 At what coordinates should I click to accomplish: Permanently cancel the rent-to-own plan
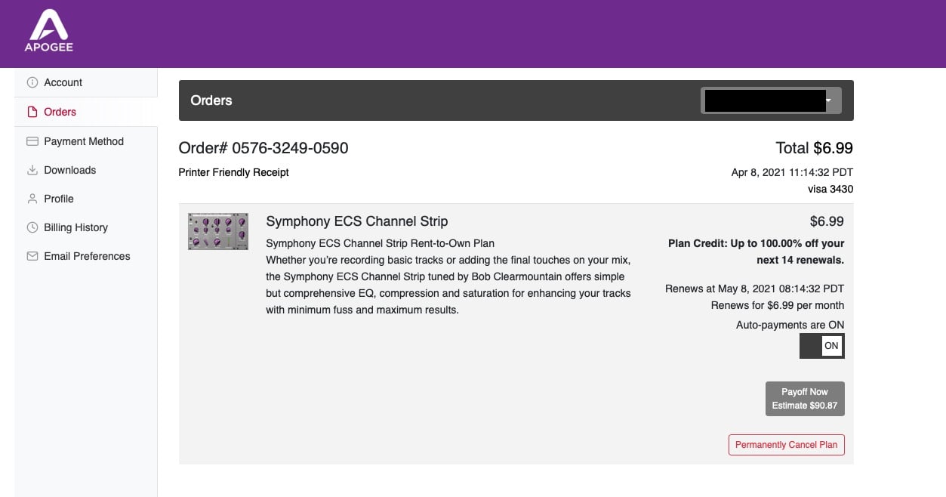786,445
